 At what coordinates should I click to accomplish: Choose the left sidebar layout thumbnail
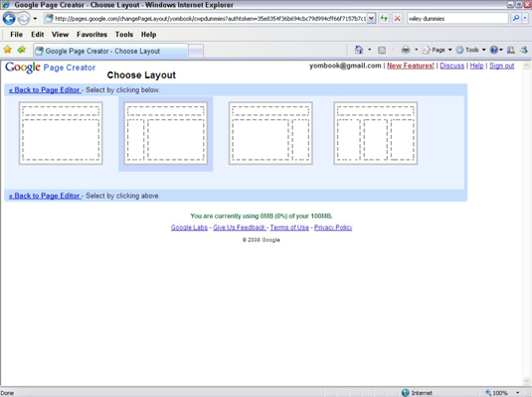[166, 133]
